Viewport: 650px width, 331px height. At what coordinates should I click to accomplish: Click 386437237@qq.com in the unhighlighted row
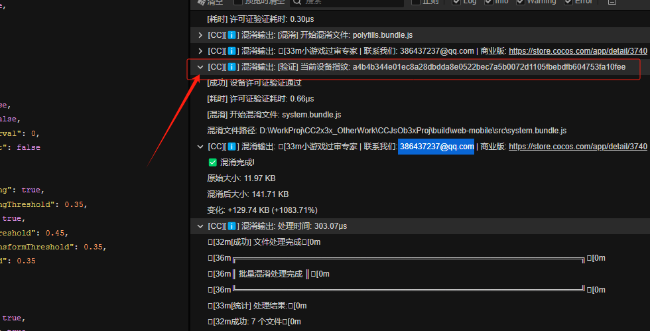pos(437,51)
